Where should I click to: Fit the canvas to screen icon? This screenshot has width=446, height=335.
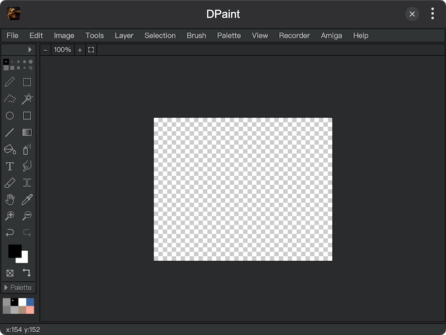(91, 50)
